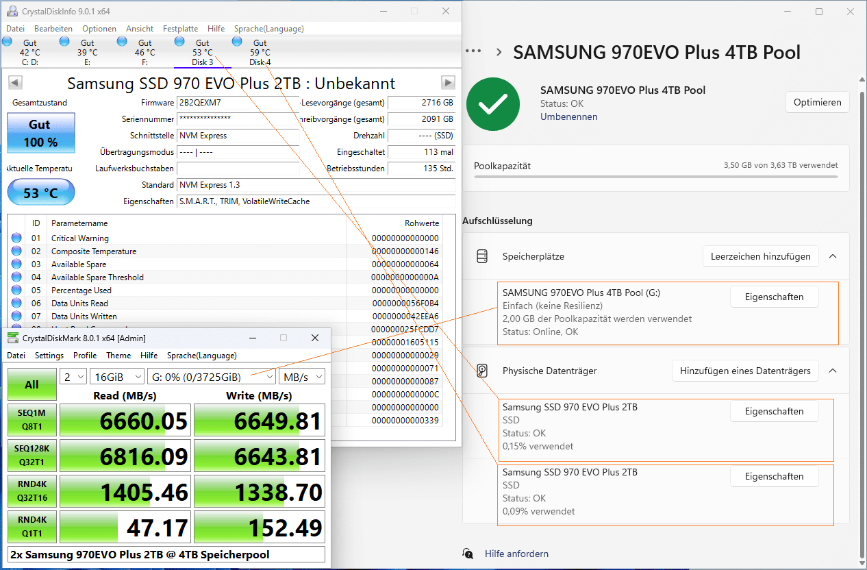Open the breadcrumb three-dots menu
Image resolution: width=867 pixels, height=570 pixels.
pyautogui.click(x=473, y=51)
